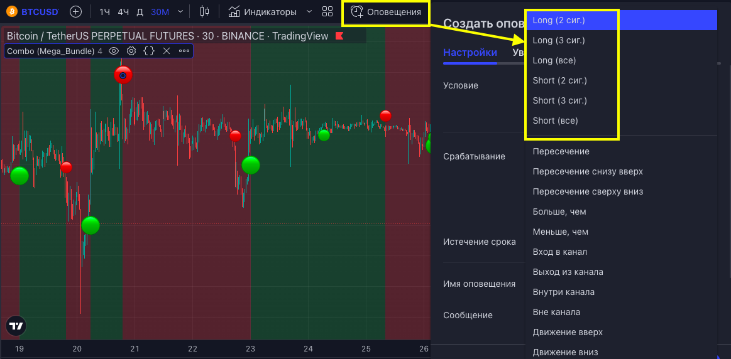Select the 4Ч timeframe

click(x=123, y=12)
